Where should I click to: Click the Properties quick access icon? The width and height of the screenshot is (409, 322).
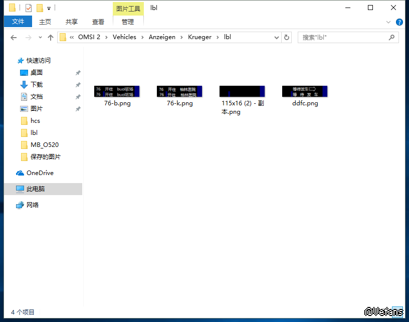(29, 8)
